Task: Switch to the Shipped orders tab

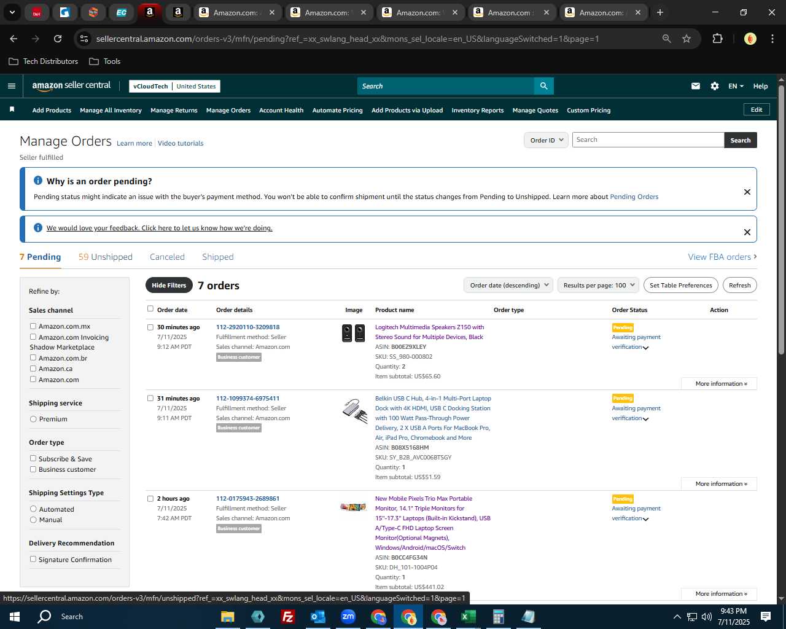Action: click(218, 257)
